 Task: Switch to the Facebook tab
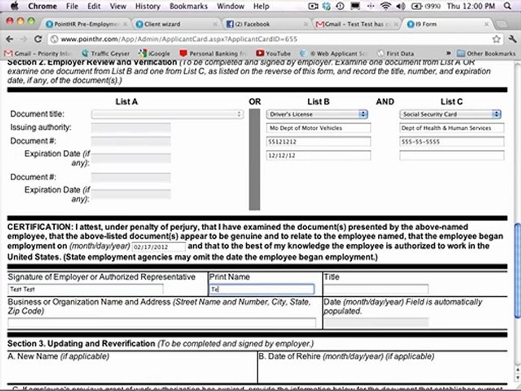(x=266, y=24)
